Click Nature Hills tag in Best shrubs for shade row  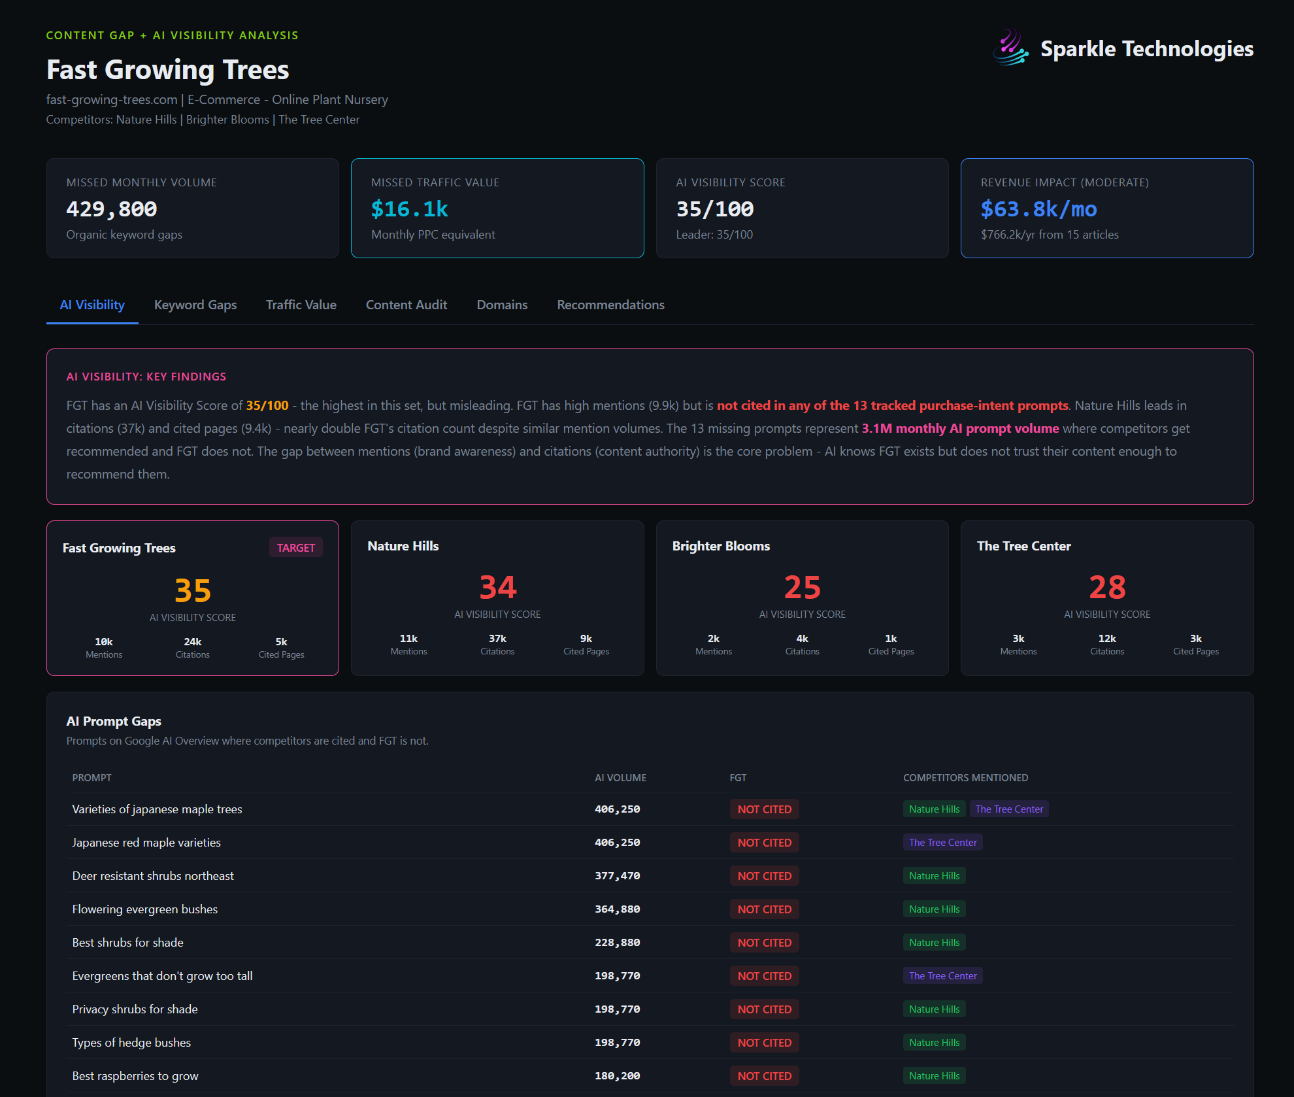point(934,943)
